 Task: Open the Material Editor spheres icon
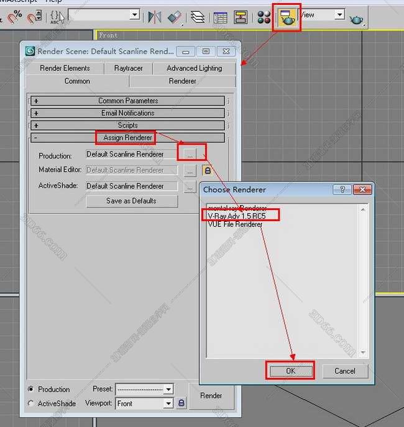[264, 17]
